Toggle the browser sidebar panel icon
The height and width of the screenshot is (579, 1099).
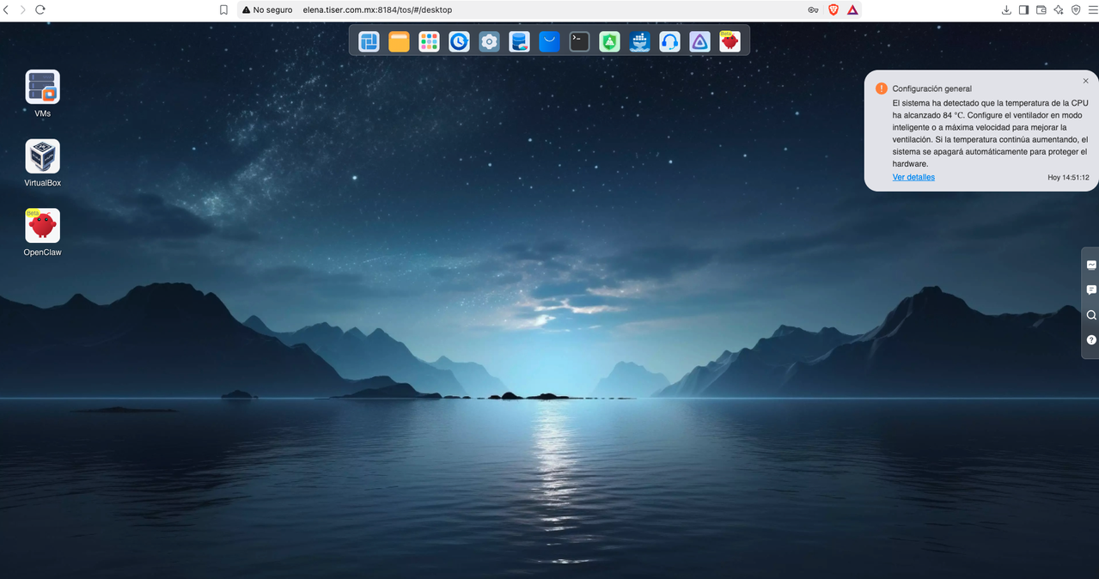1023,10
